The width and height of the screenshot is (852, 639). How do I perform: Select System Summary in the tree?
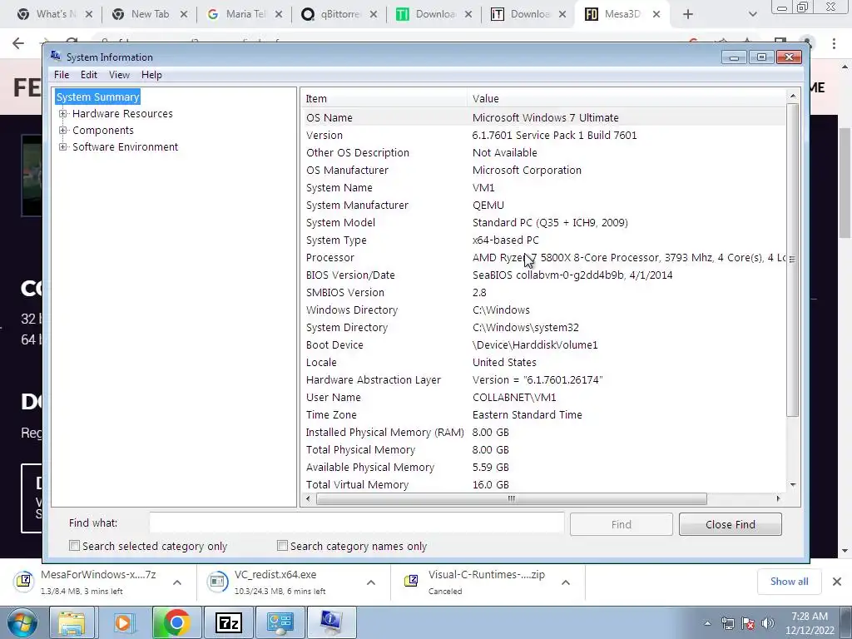[98, 97]
